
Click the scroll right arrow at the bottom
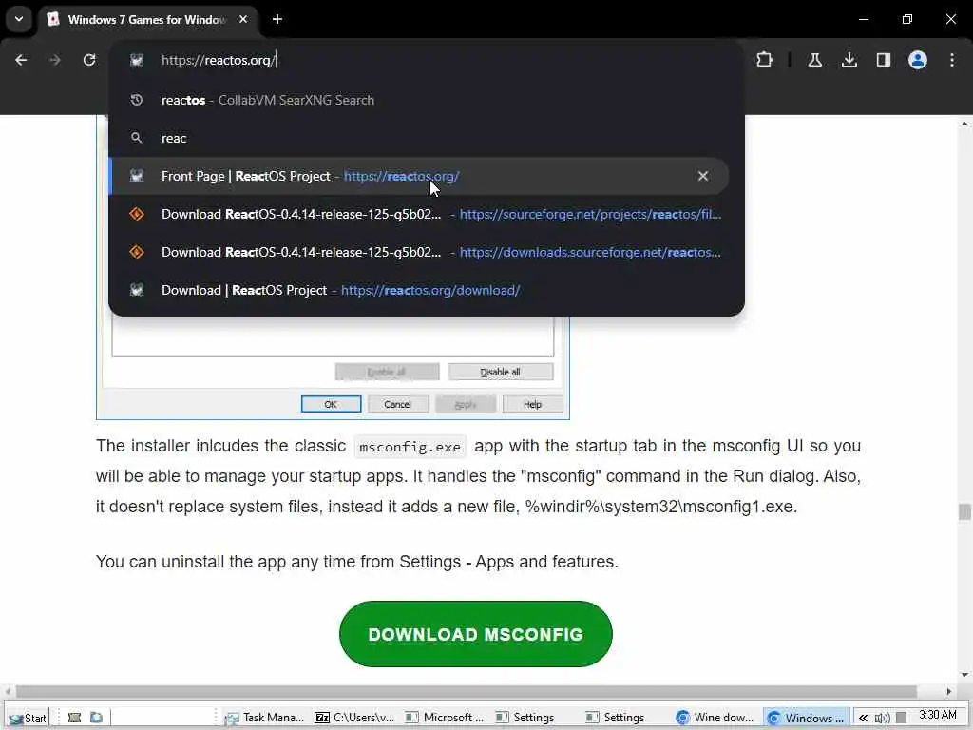[949, 691]
